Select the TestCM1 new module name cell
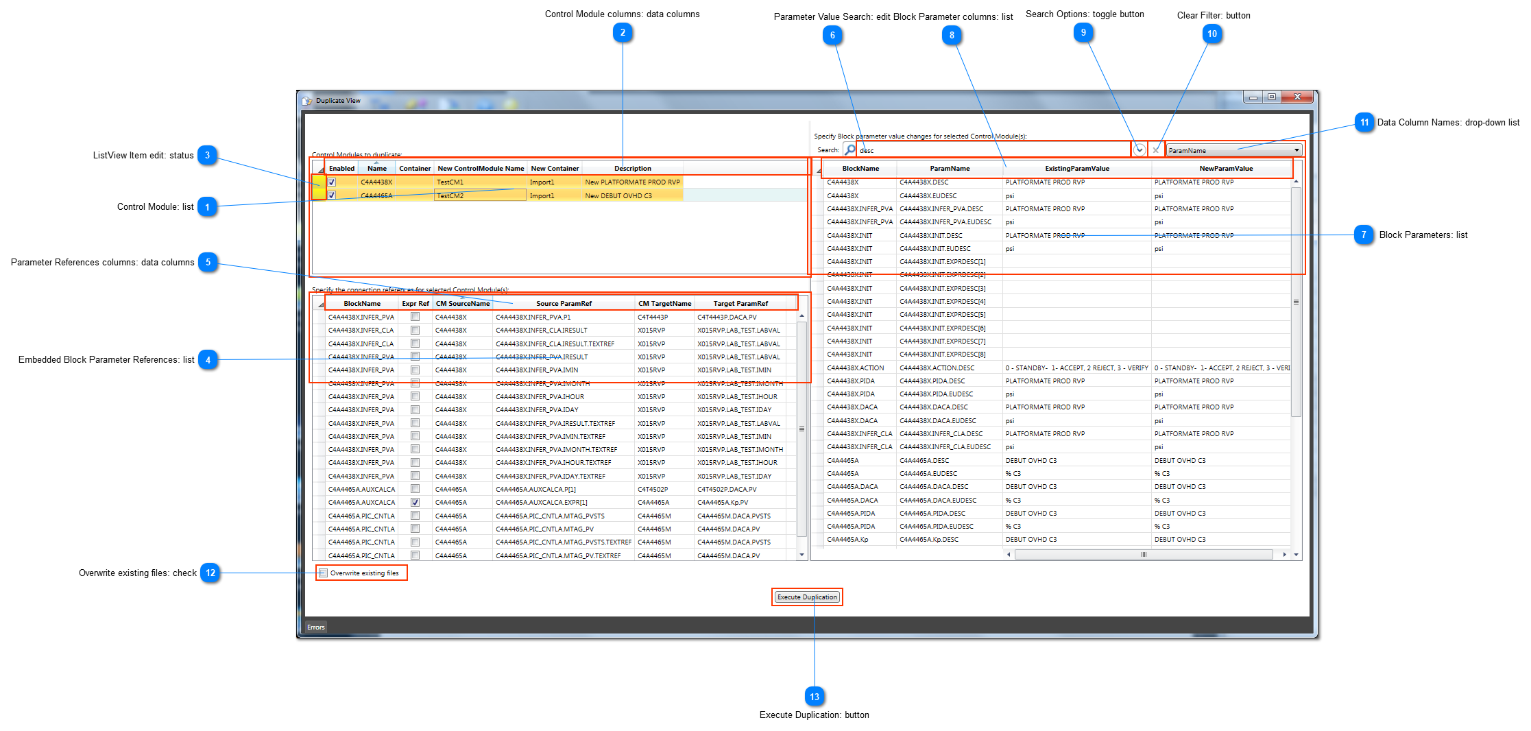This screenshot has width=1531, height=731. (481, 182)
